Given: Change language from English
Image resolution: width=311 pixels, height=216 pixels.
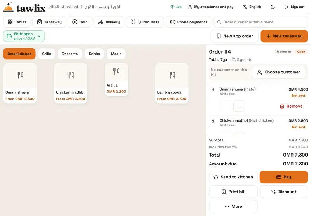Looking at the screenshot, I should (x=252, y=7).
